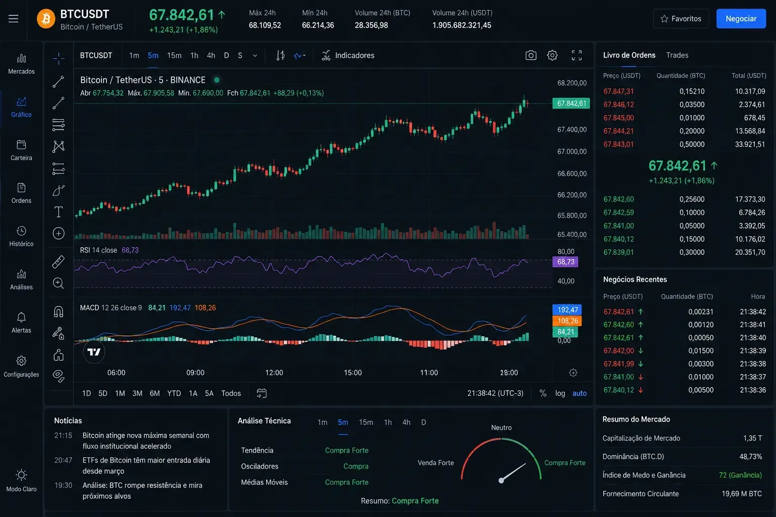Open candlestick chart type selector
776x517 pixels.
(280, 56)
